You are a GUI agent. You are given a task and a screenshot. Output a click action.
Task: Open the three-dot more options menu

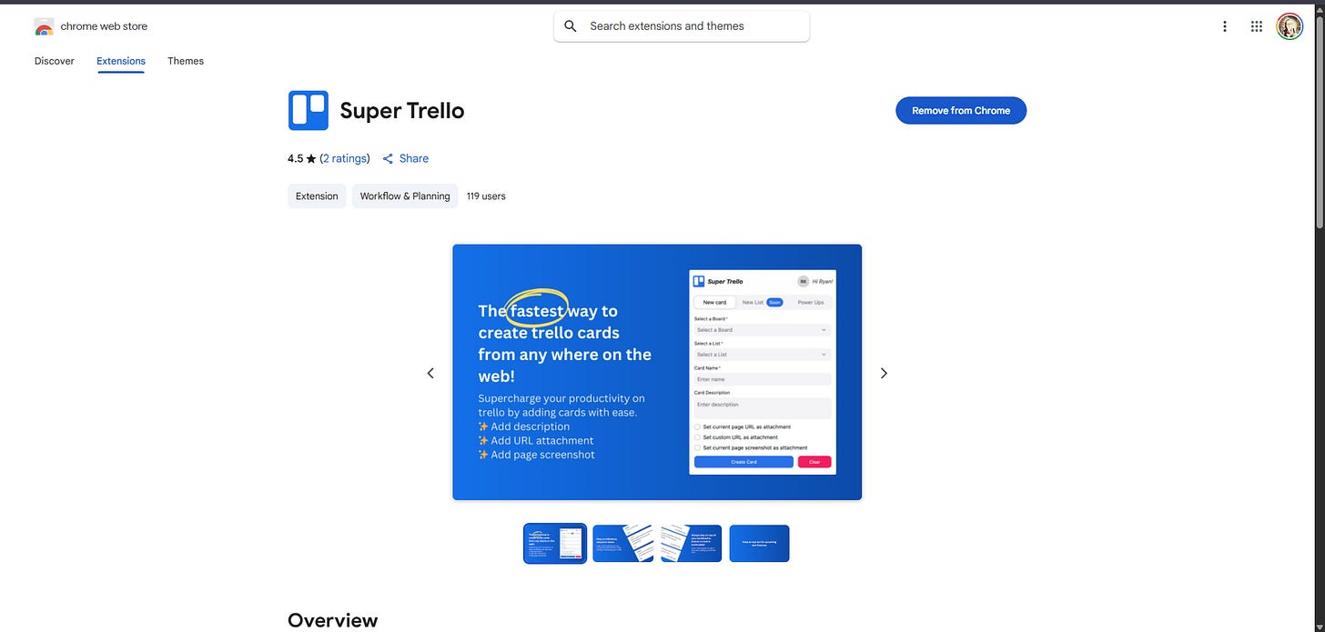(1225, 26)
